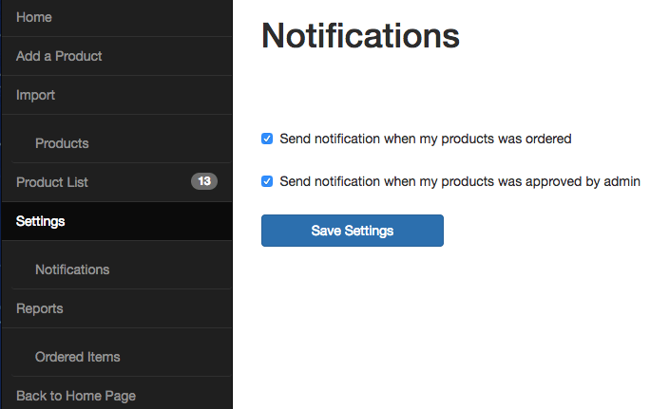Go to Add a Product page
Image resolution: width=650 pixels, height=409 pixels.
click(x=59, y=56)
